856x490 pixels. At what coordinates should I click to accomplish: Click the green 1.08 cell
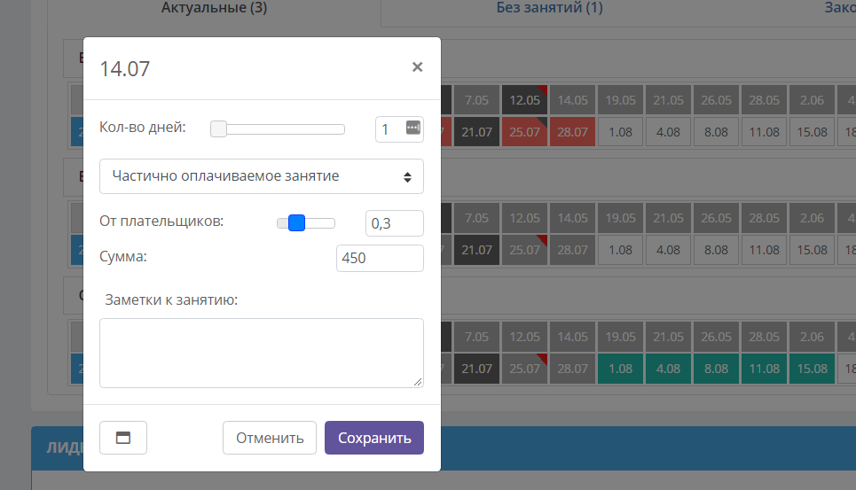(621, 369)
